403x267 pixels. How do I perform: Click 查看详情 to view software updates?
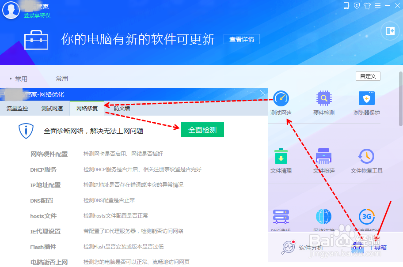(x=241, y=39)
